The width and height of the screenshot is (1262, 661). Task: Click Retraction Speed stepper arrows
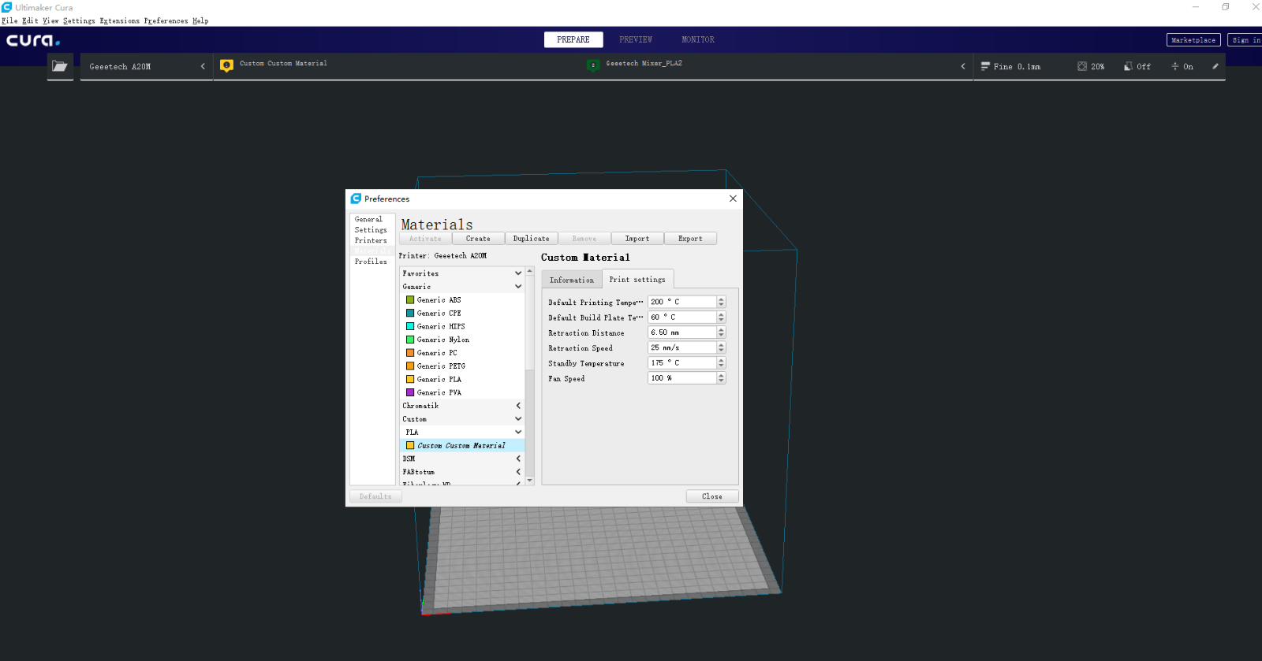(721, 347)
